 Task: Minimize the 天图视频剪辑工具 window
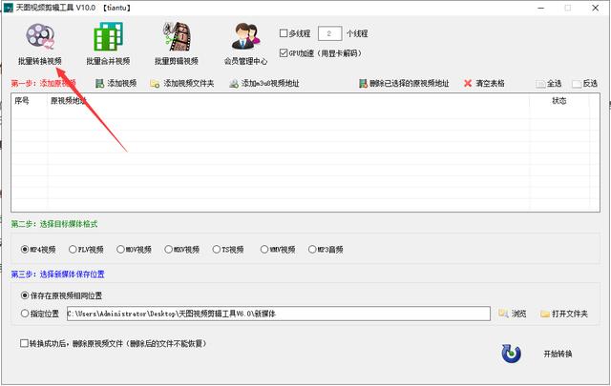point(541,8)
